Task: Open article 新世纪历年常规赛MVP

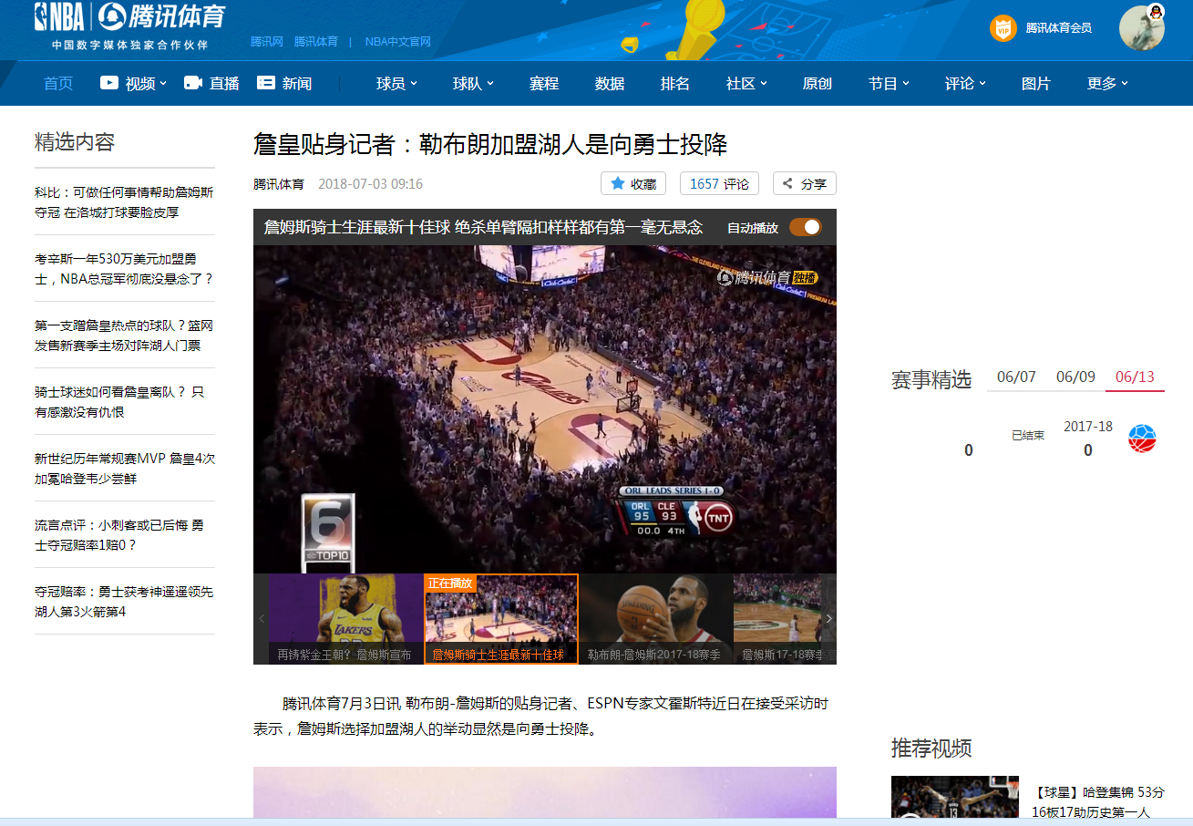Action: pyautogui.click(x=125, y=469)
